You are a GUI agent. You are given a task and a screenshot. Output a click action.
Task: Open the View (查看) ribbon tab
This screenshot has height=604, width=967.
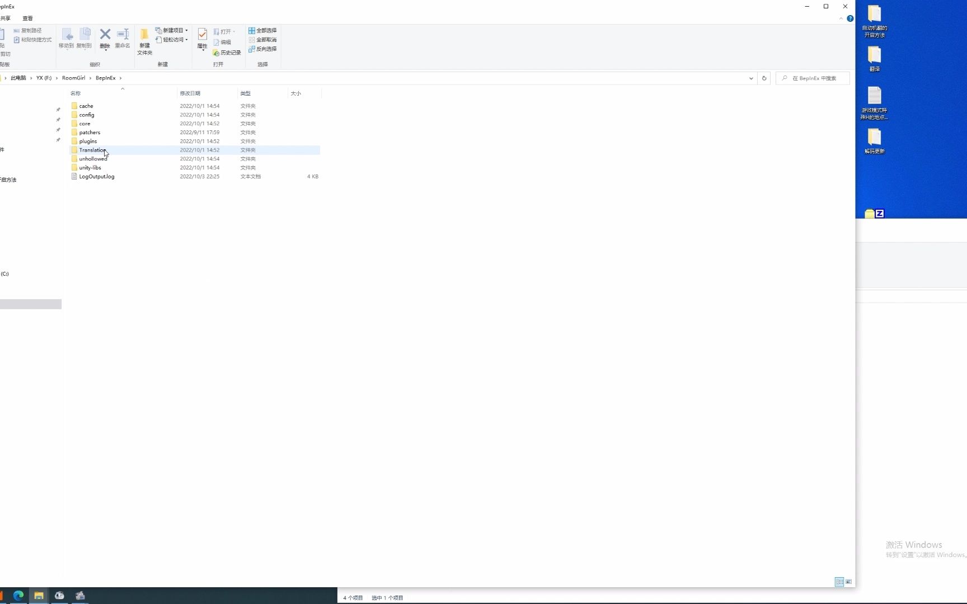tap(27, 18)
